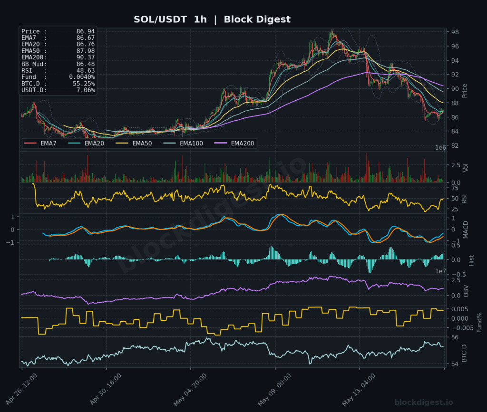Click the "94" price axis tick
487x412 pixels.
[x=455, y=60]
